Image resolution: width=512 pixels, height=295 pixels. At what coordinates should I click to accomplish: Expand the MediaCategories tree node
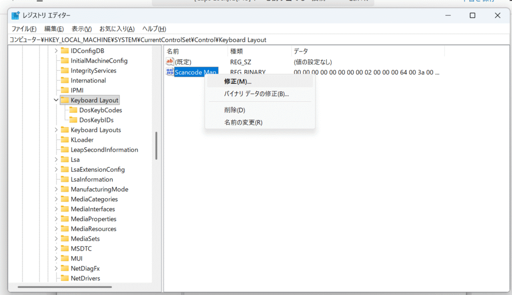tap(56, 199)
